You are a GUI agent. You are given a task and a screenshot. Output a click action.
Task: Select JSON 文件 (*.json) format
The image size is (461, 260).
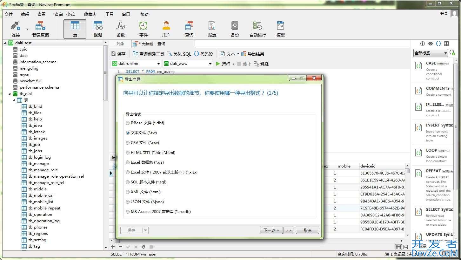[145, 202]
